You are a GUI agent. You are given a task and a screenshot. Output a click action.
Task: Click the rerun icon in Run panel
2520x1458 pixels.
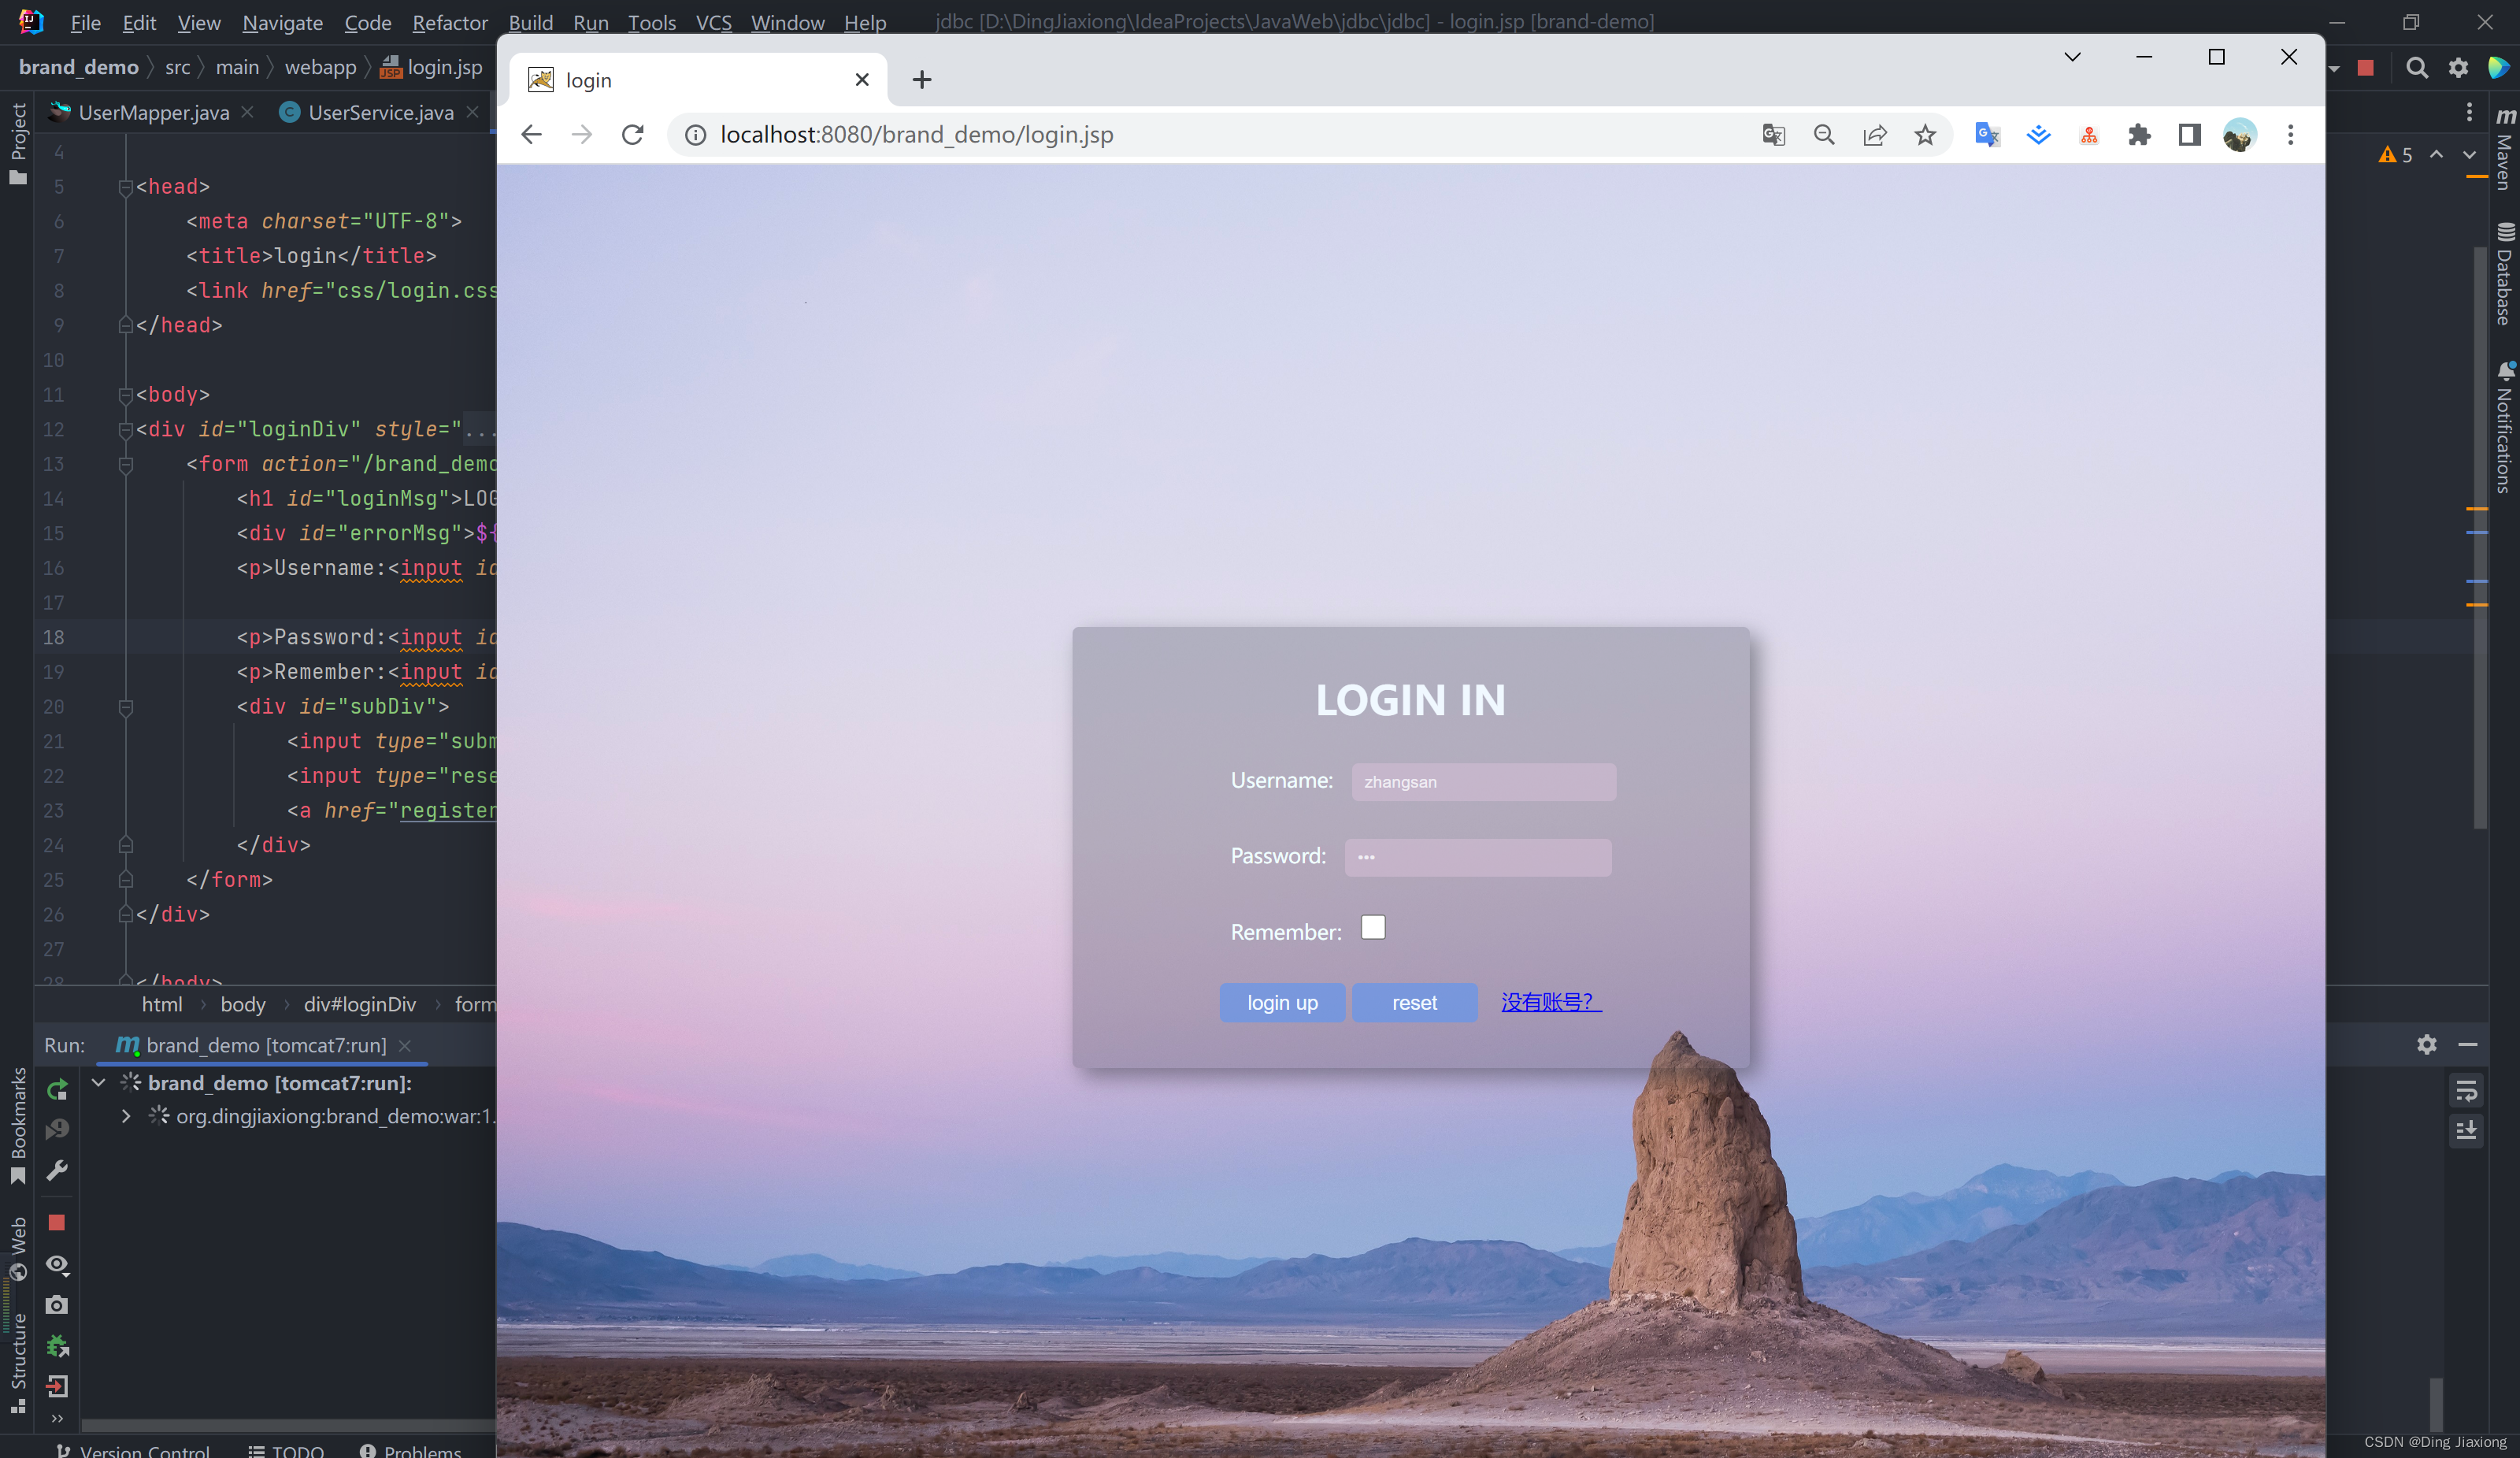57,1089
